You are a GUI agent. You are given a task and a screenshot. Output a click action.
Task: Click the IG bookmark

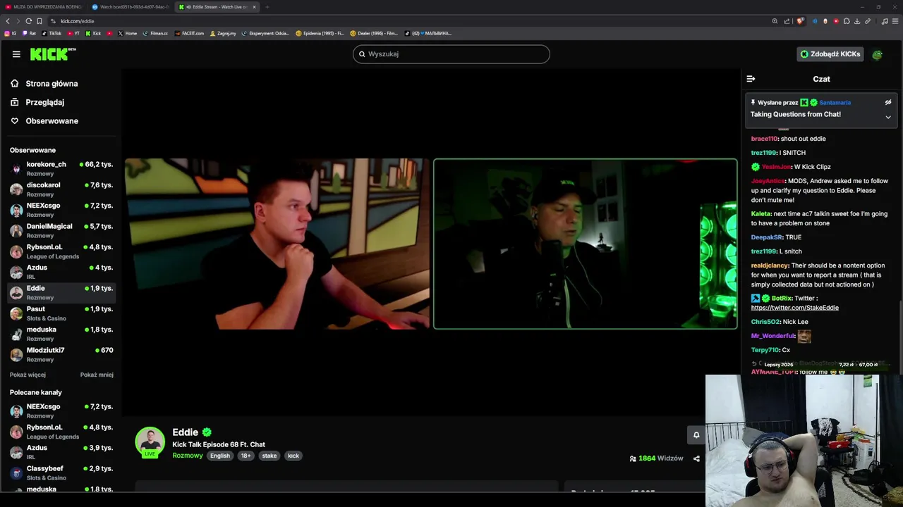(x=11, y=33)
